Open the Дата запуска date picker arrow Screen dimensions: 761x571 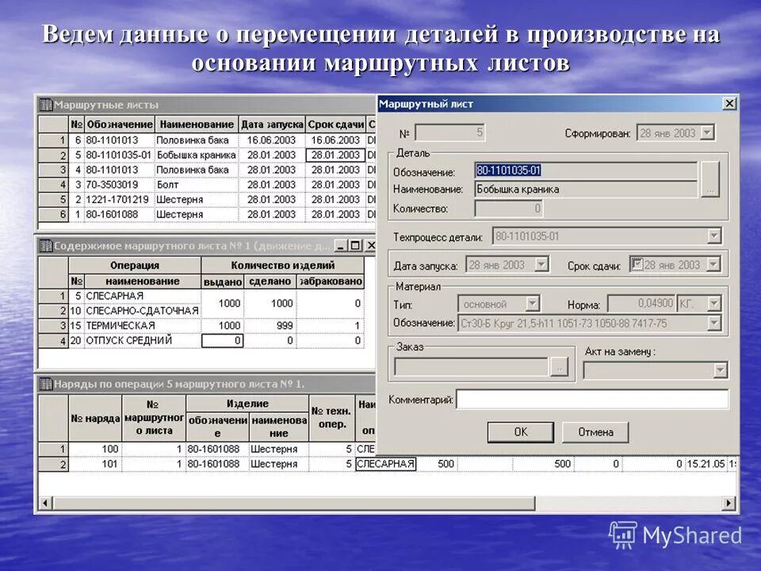[543, 263]
